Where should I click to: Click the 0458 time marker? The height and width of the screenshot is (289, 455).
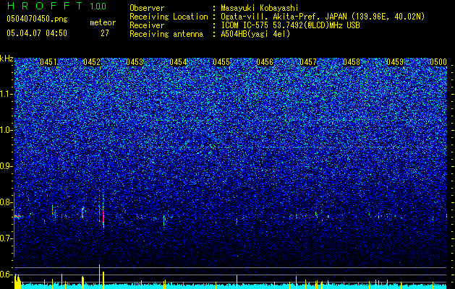352,62
